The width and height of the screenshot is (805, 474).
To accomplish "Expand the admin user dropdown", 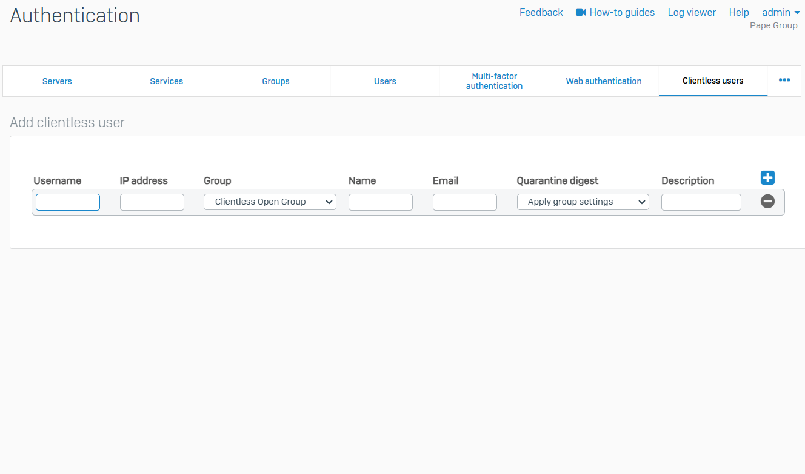I will (x=781, y=13).
